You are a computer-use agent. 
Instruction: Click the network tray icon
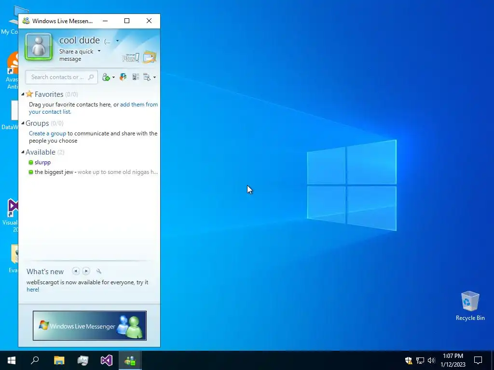420,360
